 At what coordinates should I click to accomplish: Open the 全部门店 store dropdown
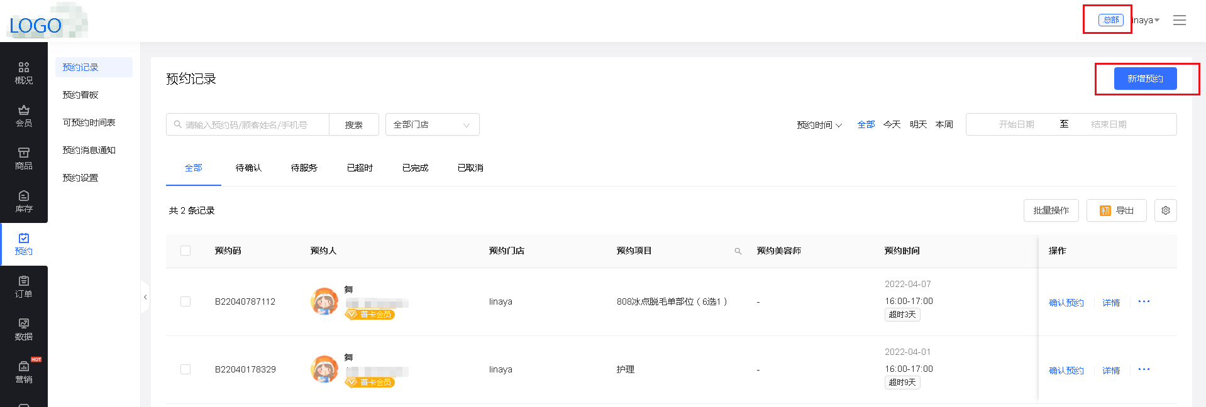(433, 124)
